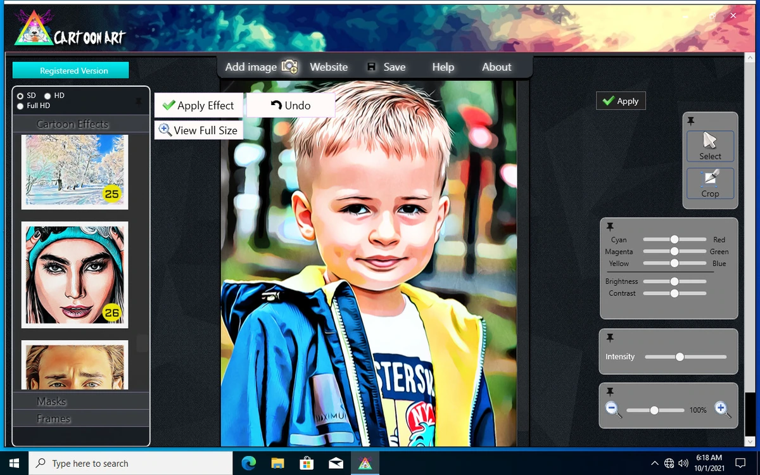
Task: Click the pin icon in effects panel
Action: 138,101
